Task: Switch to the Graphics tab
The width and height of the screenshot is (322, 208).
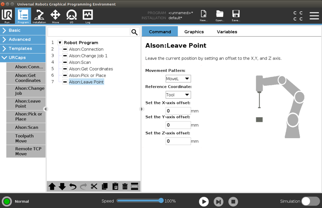Action: pyautogui.click(x=194, y=32)
